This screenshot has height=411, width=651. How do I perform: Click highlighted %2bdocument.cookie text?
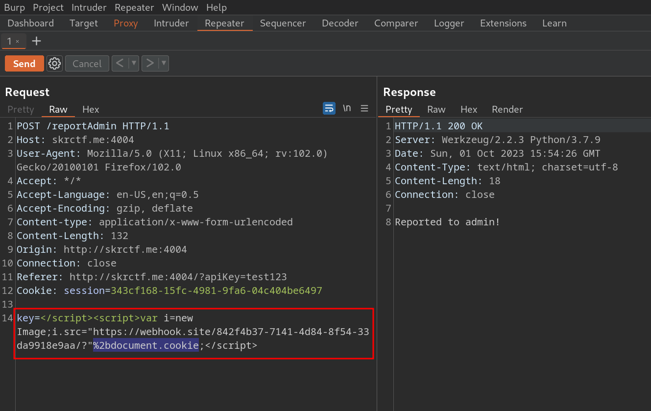pyautogui.click(x=146, y=345)
